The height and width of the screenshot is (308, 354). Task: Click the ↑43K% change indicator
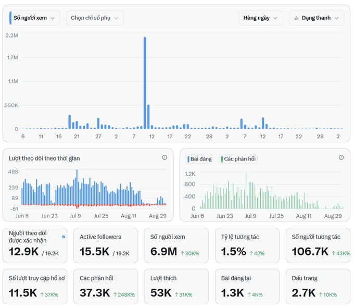pos(340,254)
